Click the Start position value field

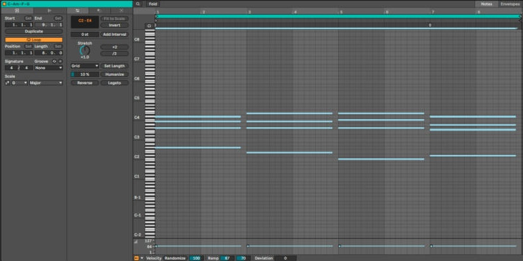click(x=19, y=25)
